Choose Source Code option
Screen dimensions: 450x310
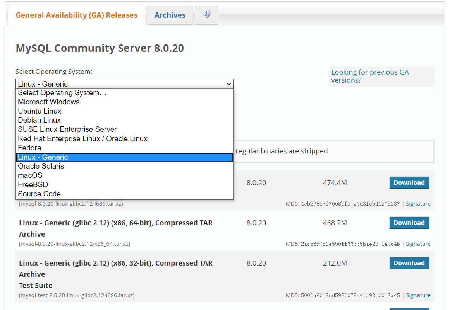pos(39,194)
